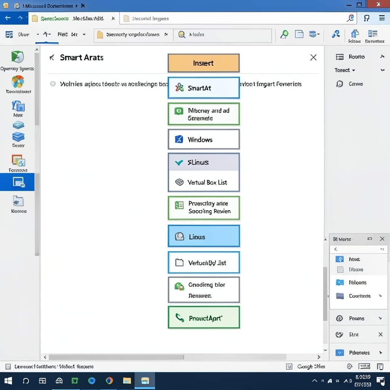
Task: Select the checked SLinus entry
Action: (203, 162)
